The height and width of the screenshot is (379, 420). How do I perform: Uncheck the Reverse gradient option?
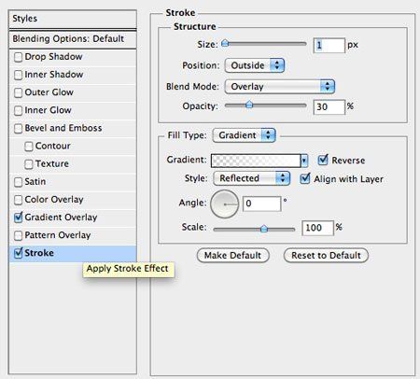click(323, 160)
